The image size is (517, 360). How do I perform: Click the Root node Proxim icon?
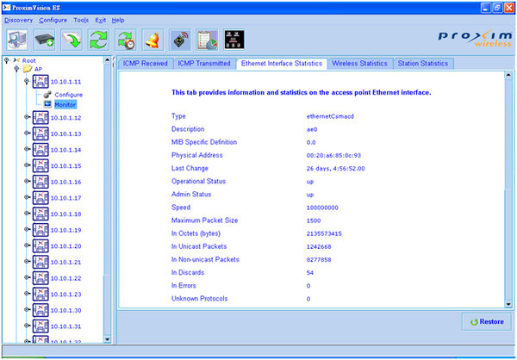pyautogui.click(x=16, y=60)
